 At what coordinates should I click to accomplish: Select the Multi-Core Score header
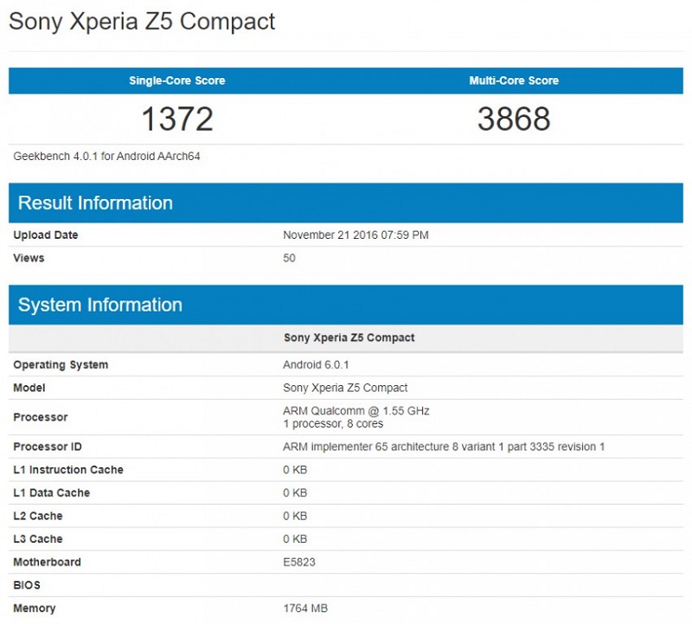point(514,80)
